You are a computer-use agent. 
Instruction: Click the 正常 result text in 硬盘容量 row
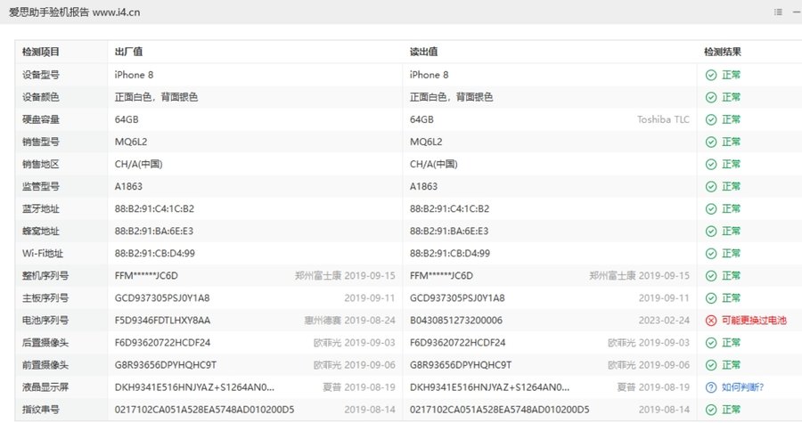731,119
